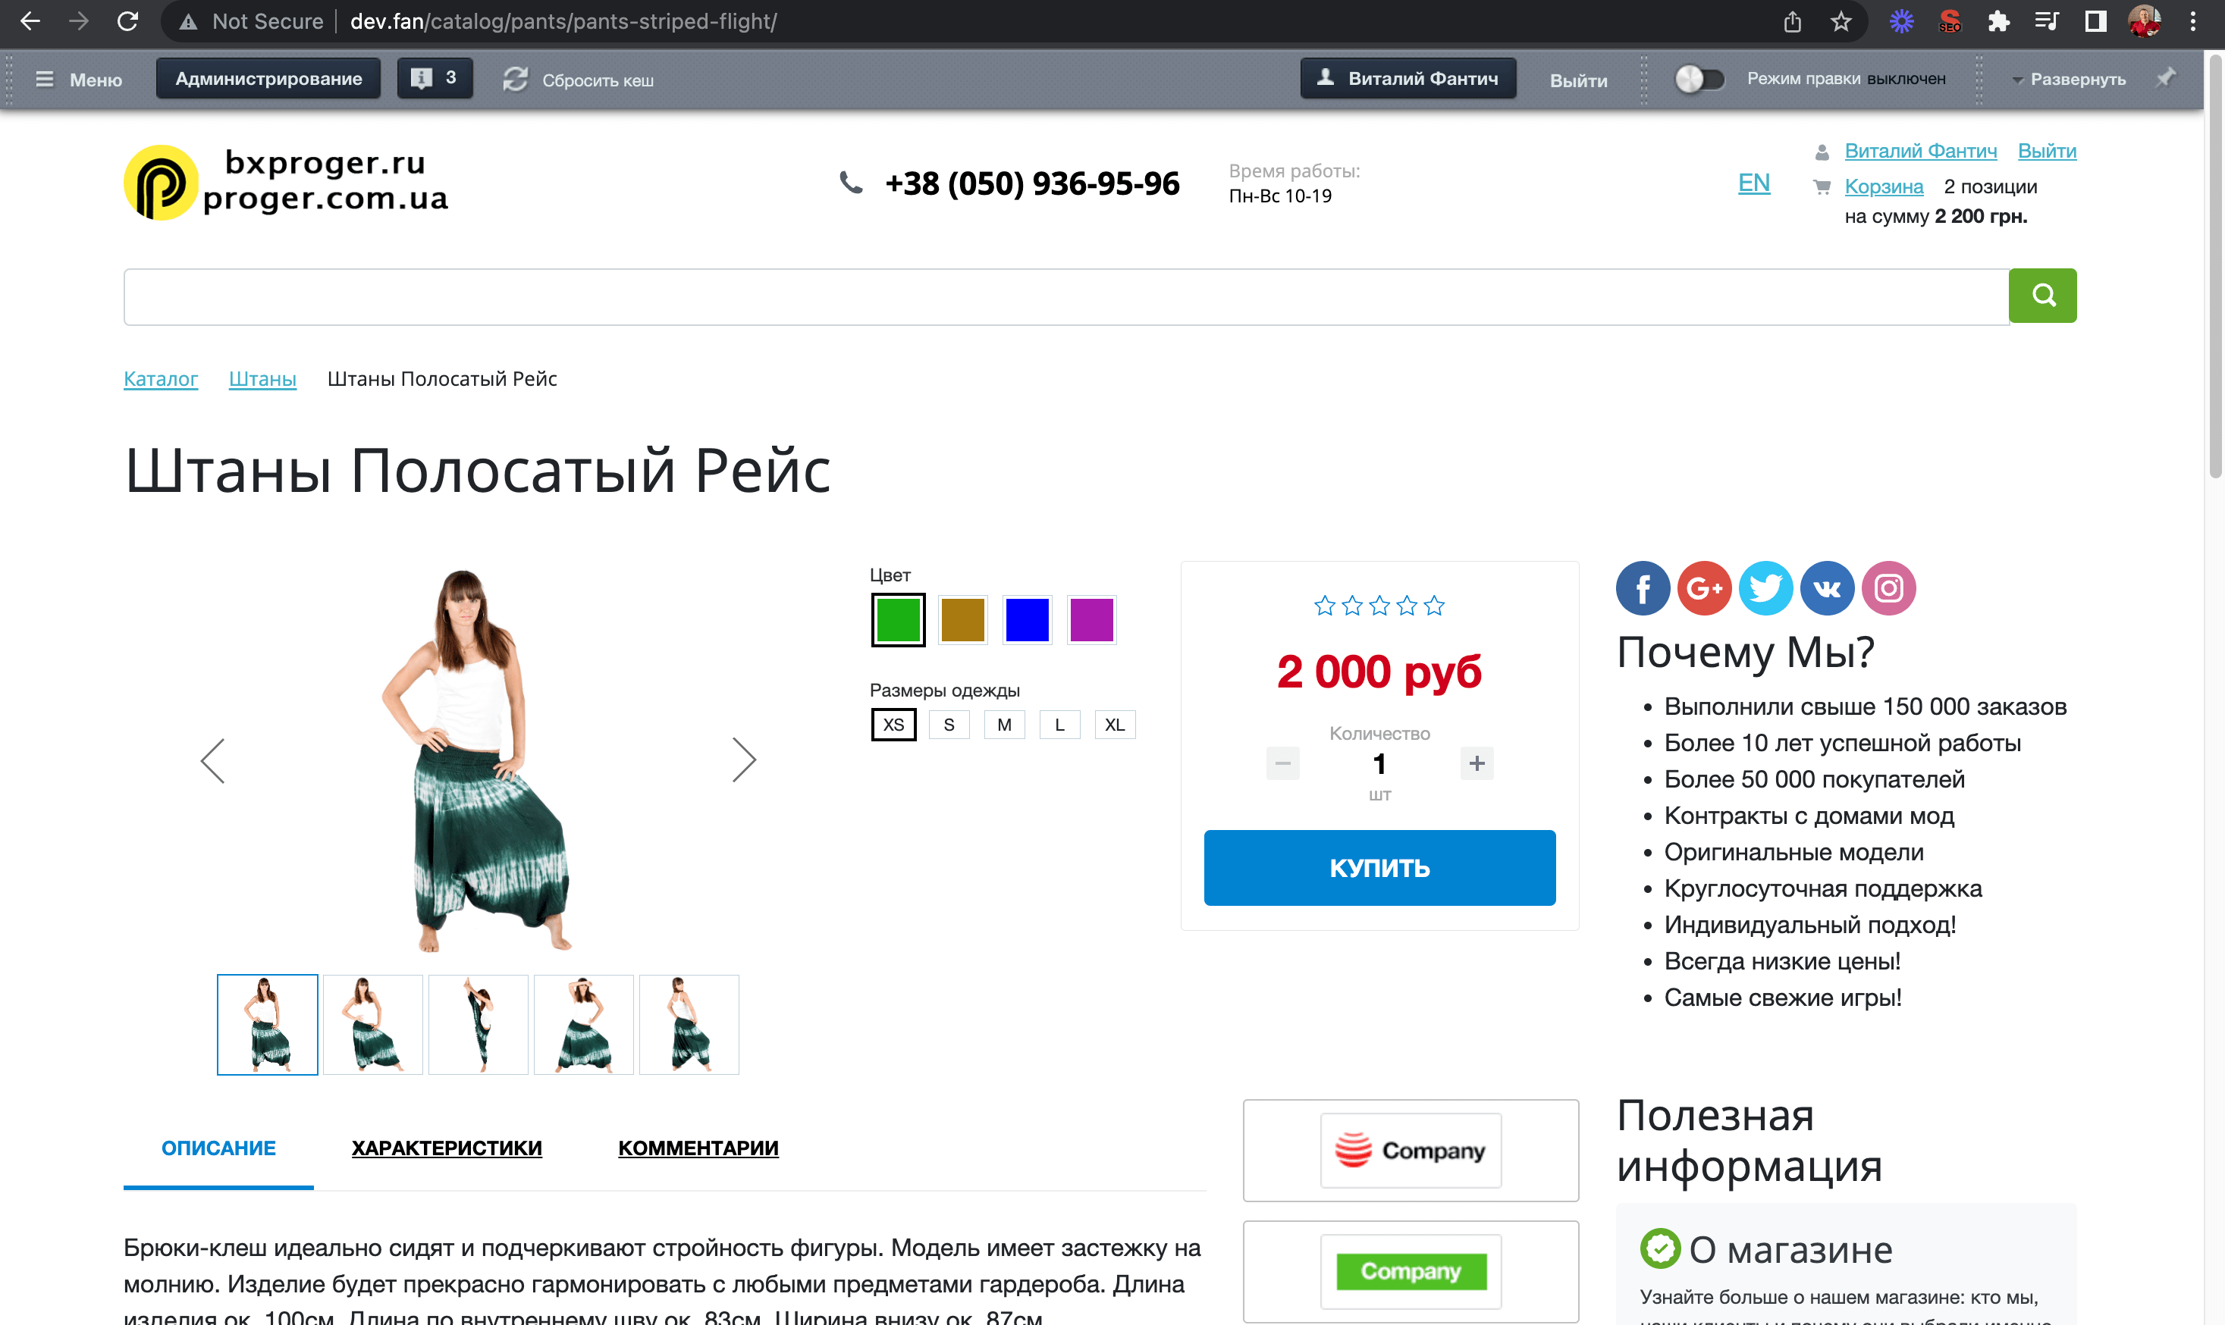Click the КУПИТЬ buy button
Screen dimensions: 2225x1325
click(1379, 867)
